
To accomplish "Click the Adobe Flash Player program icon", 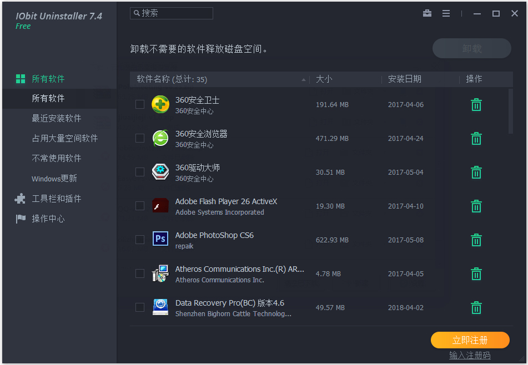I will pos(160,206).
